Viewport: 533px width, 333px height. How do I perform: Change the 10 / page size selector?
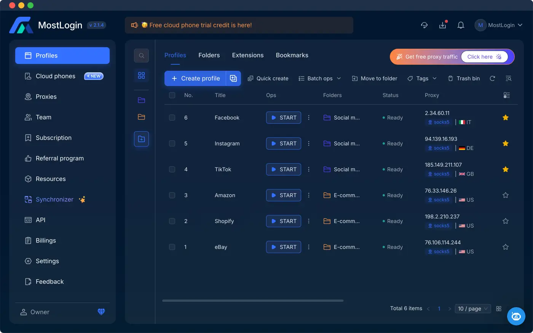point(473,309)
